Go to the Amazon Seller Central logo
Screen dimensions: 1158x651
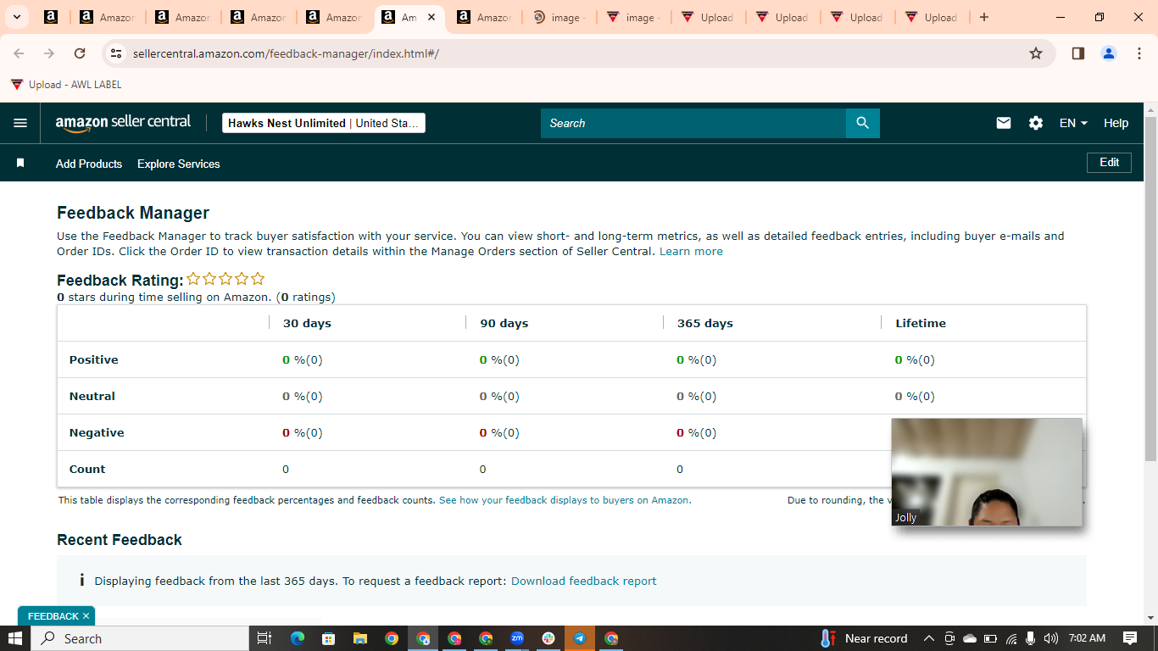124,123
